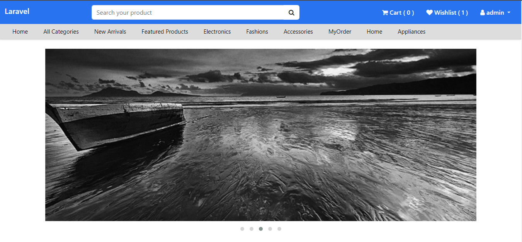Click the Laravel logo
The image size is (522, 242).
[17, 11]
